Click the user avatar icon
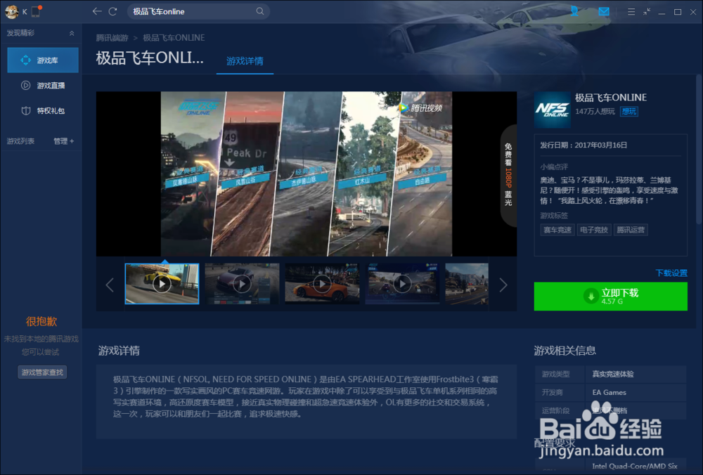The height and width of the screenshot is (475, 703). pyautogui.click(x=11, y=12)
